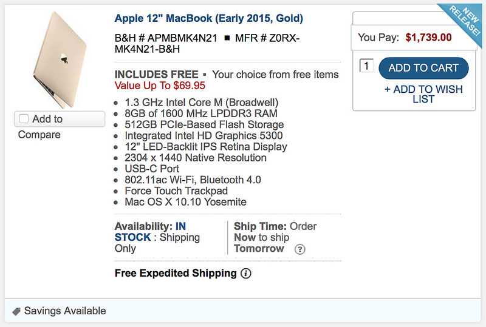Click the Free Expedited Shipping text
The height and width of the screenshot is (327, 486).
point(176,273)
